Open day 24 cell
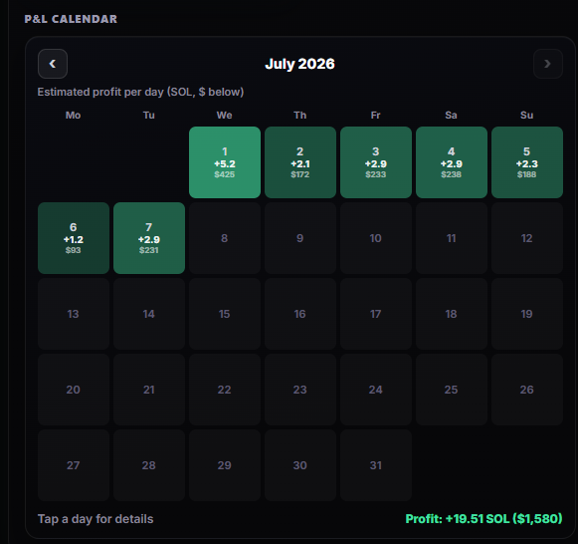The width and height of the screenshot is (578, 544). pyautogui.click(x=376, y=390)
